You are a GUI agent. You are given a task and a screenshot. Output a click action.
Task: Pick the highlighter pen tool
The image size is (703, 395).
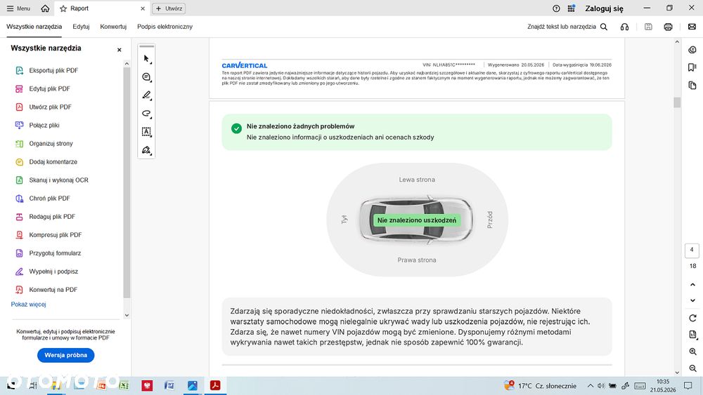tap(147, 95)
